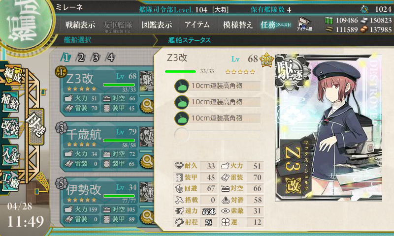Open the 入渠 (docking) side icon

pyautogui.click(x=10, y=155)
